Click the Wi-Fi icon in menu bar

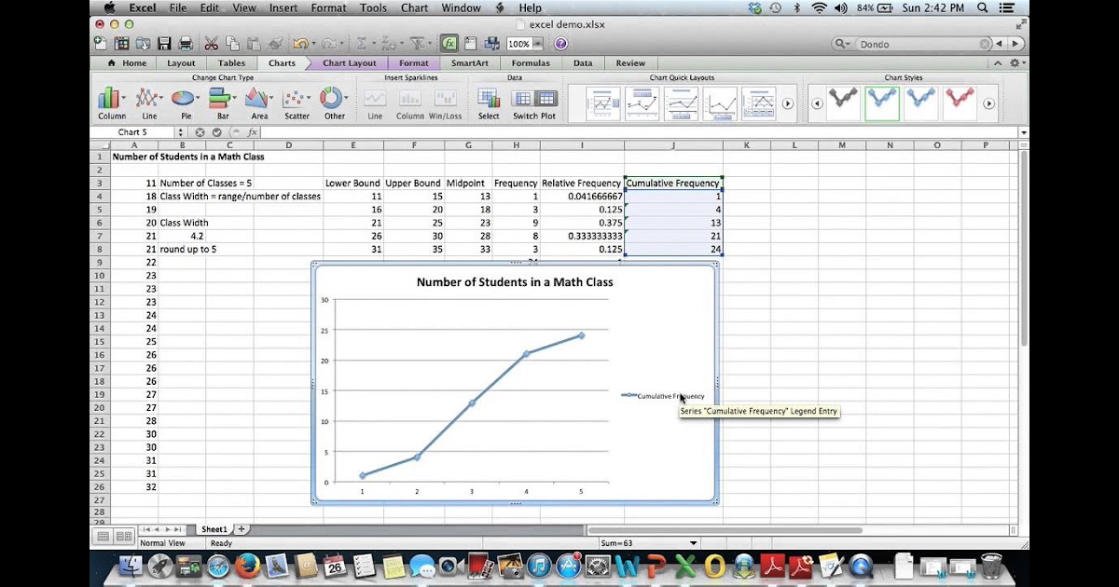[819, 7]
